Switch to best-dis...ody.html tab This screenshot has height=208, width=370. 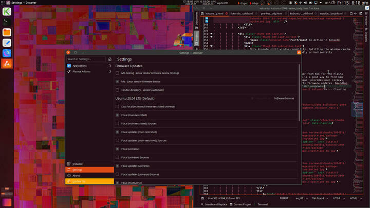coord(242,14)
